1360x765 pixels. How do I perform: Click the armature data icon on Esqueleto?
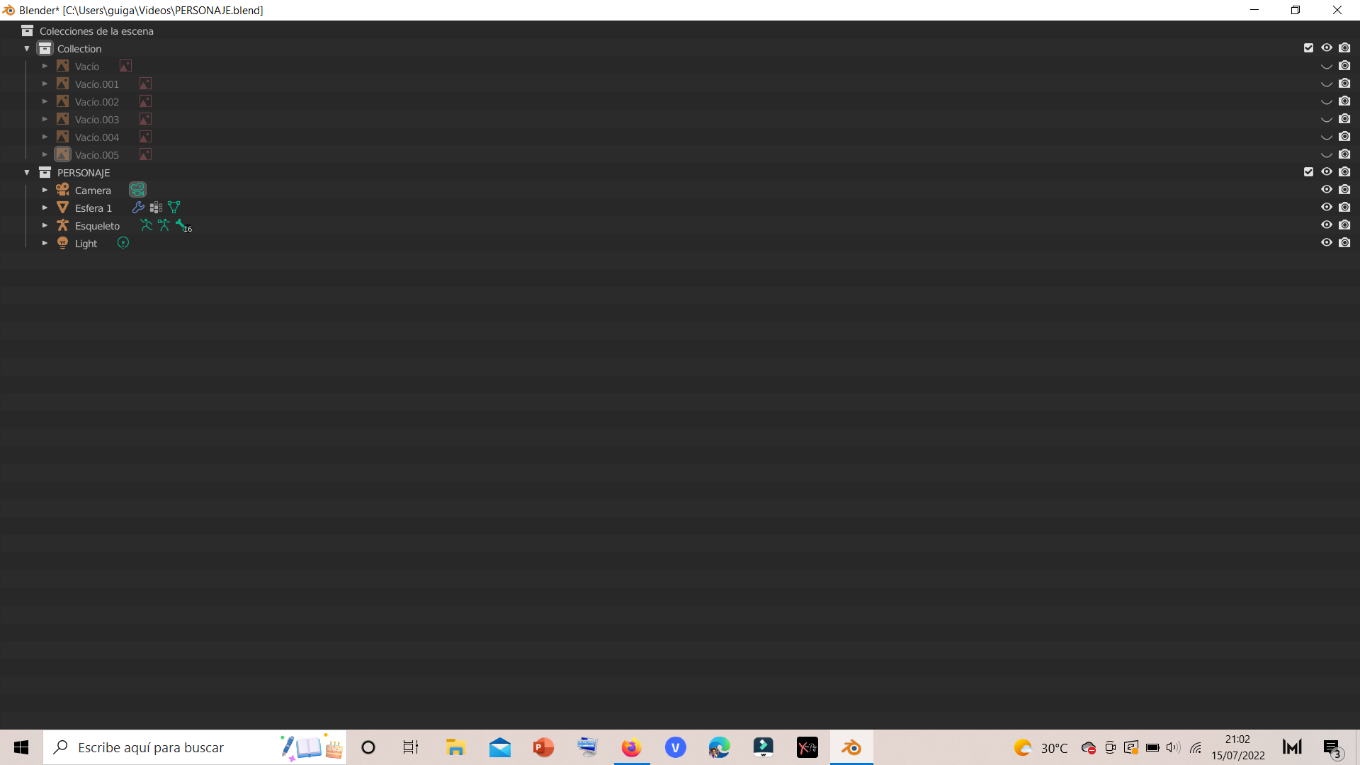tap(164, 225)
